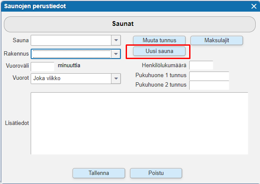This screenshot has height=184, width=260.
Task: Close the Saunojen perustiedot dialog
Action: point(254,6)
